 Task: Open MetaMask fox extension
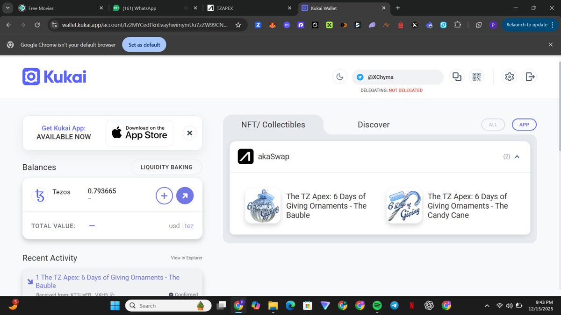point(272,25)
